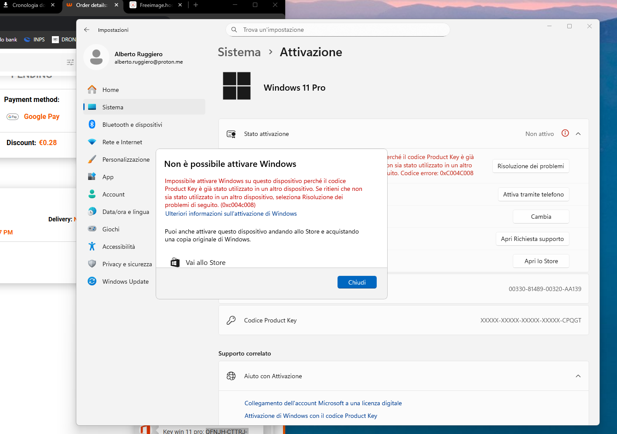The height and width of the screenshot is (434, 617).
Task: Click the Discount €0.28 value
Action: [x=48, y=142]
